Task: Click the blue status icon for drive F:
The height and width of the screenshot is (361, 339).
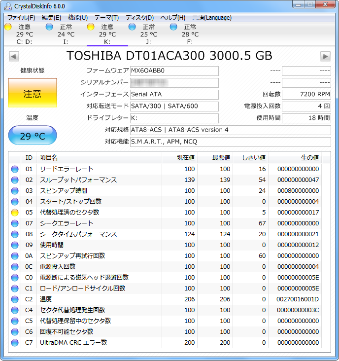Action: pyautogui.click(x=173, y=27)
